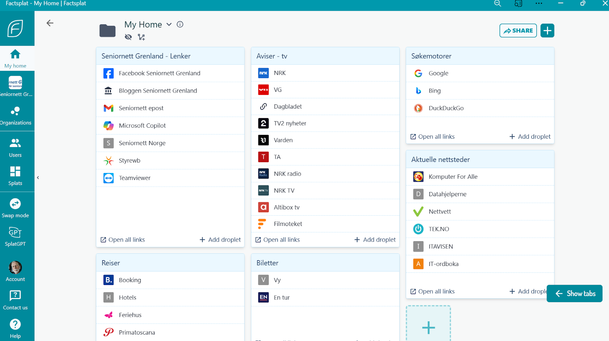Click the plus add button near Share

pos(547,30)
